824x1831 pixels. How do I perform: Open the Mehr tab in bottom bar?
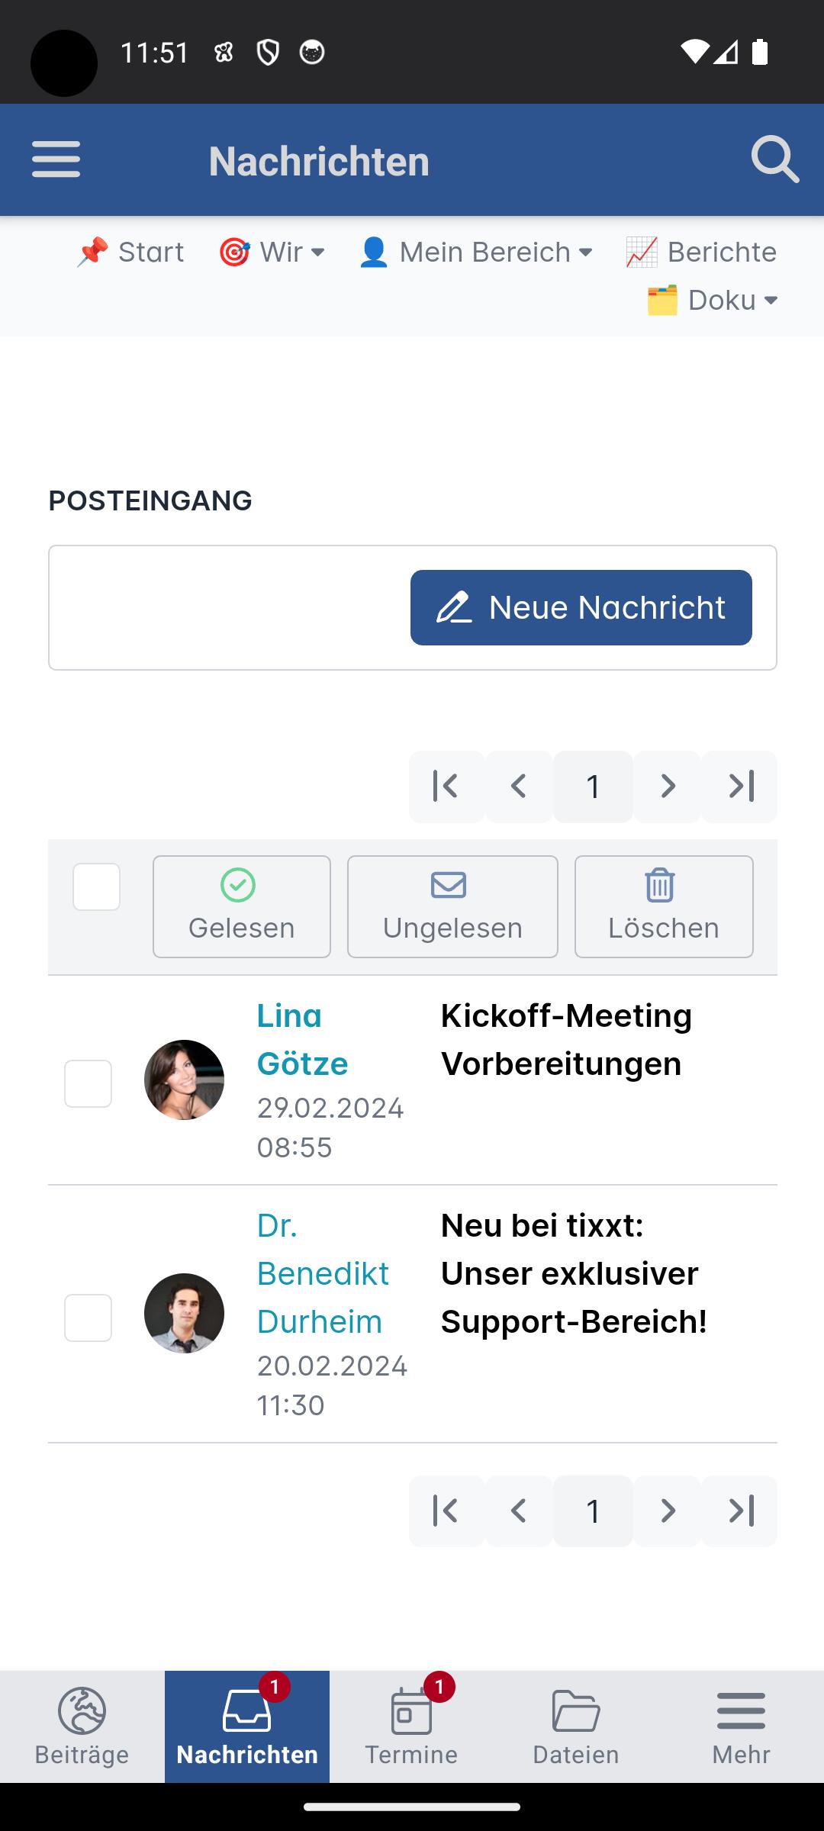point(742,1726)
